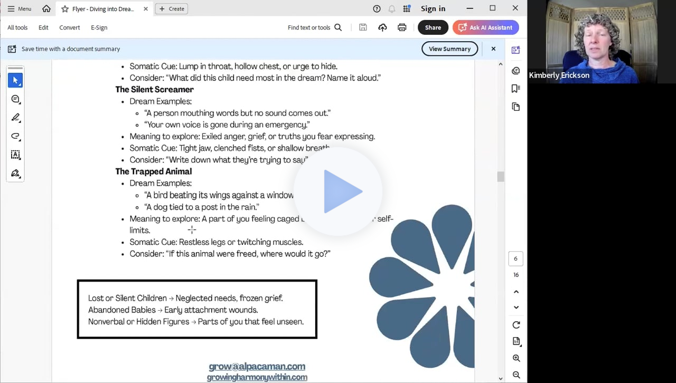
Task: Select the Add text box tool
Action: [15, 155]
